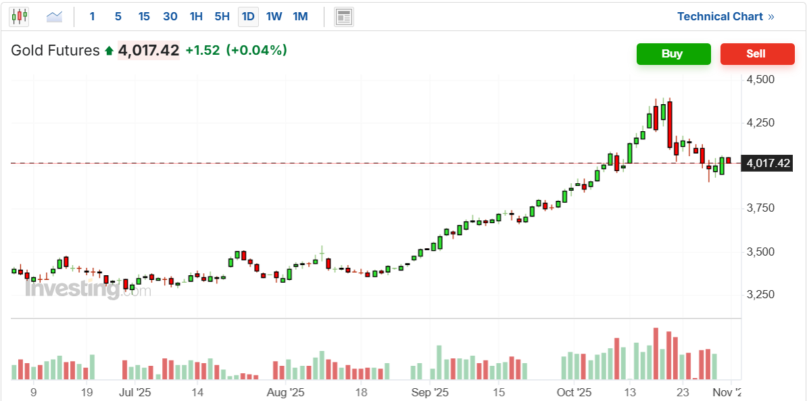The height and width of the screenshot is (401, 807).
Task: Switch to the area chart type icon
Action: [54, 16]
